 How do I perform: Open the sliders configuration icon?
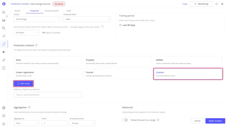click(x=4, y=116)
